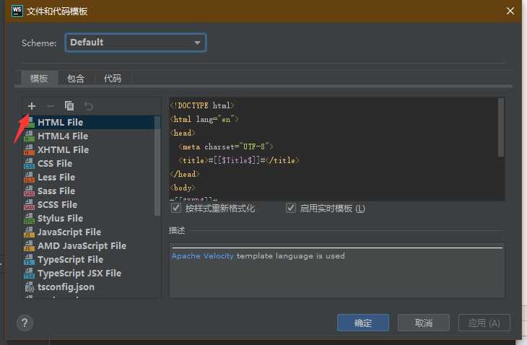Click the XHTML File template icon

pyautogui.click(x=30, y=150)
